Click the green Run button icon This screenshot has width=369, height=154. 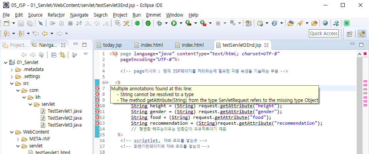(x=174, y=23)
